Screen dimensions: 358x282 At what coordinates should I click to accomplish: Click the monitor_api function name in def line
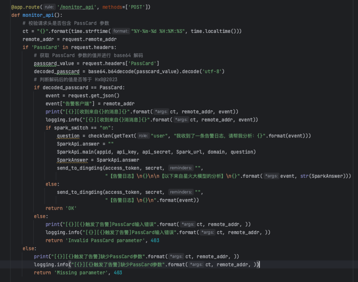click(x=38, y=15)
